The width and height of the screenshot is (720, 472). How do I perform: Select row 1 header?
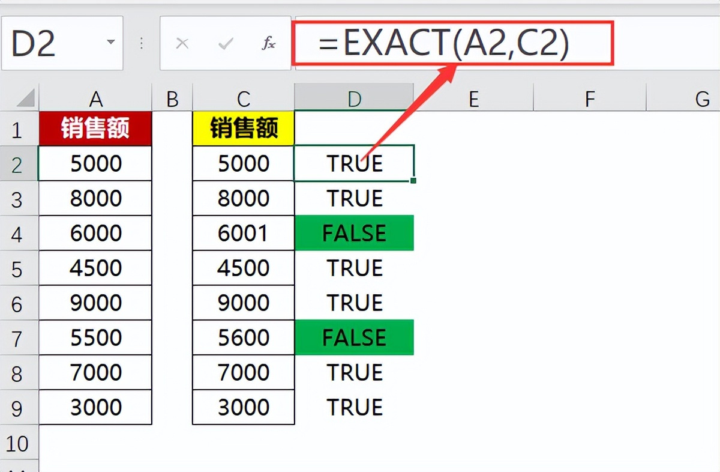(19, 129)
